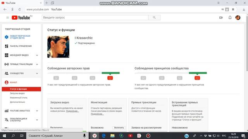Click the Localization and subtitles translate icon
Viewport: 248px width, 139px height.
7,120
